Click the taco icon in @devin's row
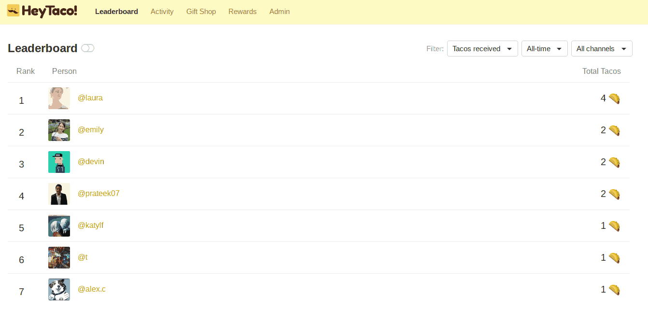Image resolution: width=648 pixels, height=324 pixels. (614, 162)
